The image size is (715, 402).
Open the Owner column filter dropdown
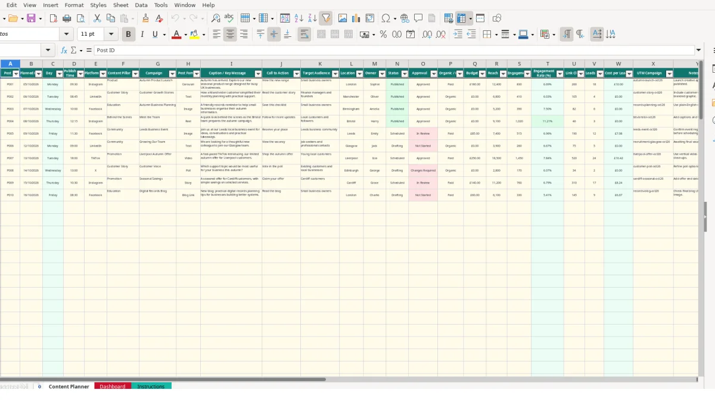pyautogui.click(x=382, y=74)
